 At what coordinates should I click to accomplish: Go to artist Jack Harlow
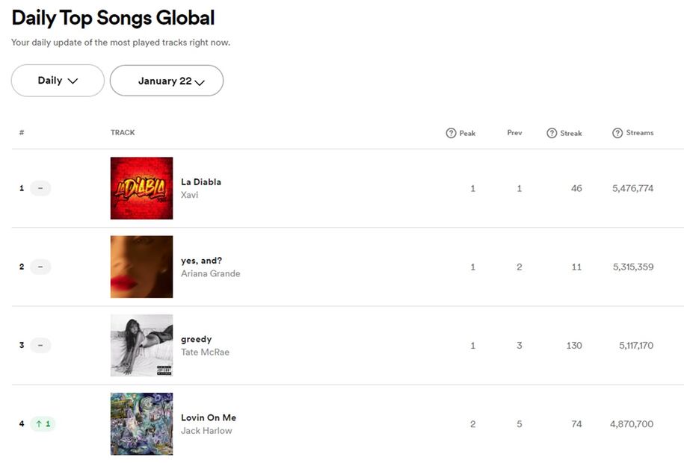(x=206, y=431)
